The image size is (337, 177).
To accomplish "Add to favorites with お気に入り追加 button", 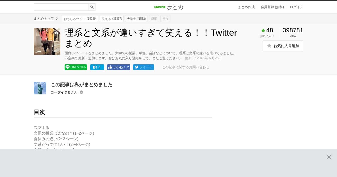I will 283,46.
